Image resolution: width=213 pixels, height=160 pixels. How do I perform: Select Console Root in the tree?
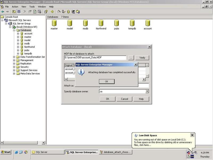pos(11,17)
